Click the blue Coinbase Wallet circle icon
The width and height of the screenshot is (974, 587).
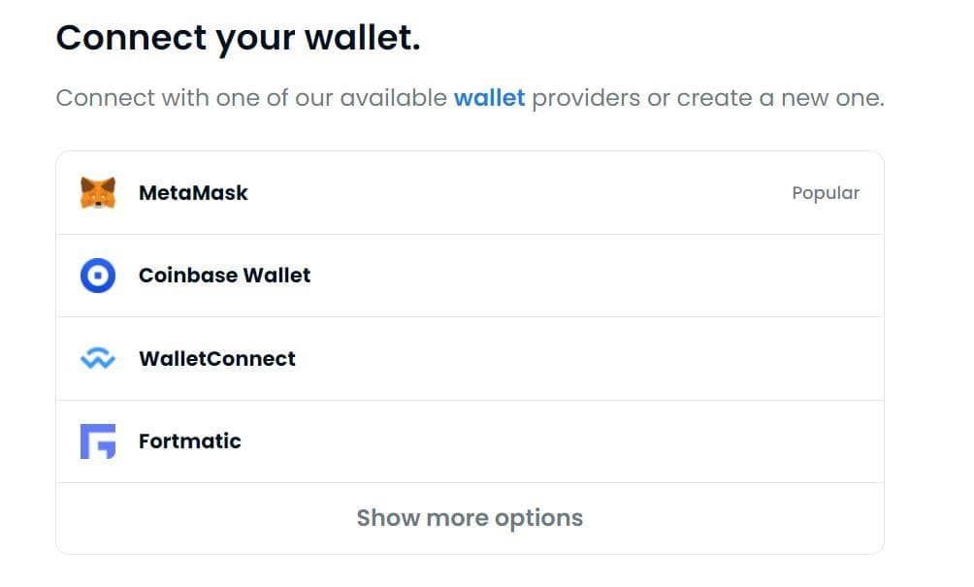(x=98, y=276)
